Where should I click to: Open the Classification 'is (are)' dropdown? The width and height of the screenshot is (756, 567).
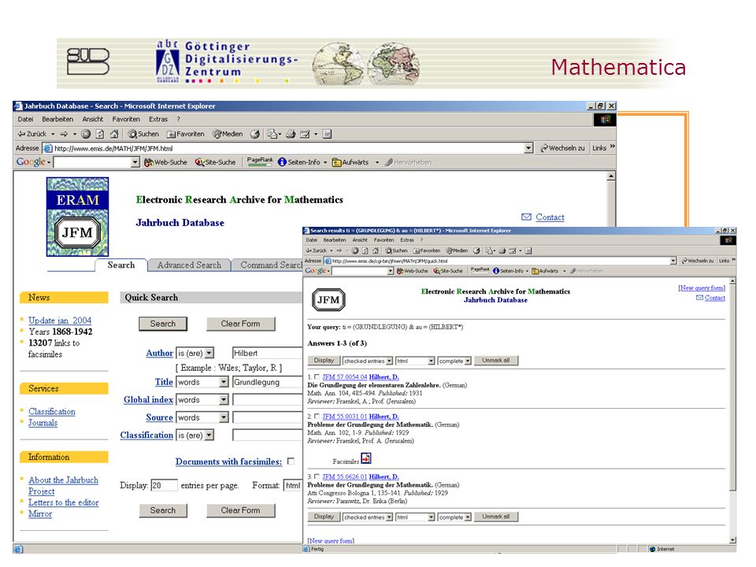pyautogui.click(x=209, y=435)
